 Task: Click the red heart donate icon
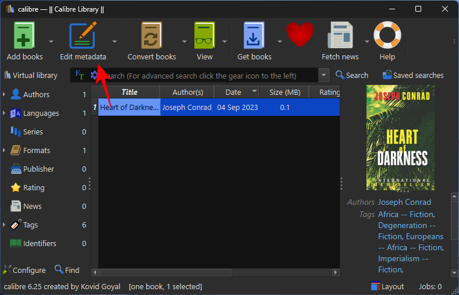(300, 34)
